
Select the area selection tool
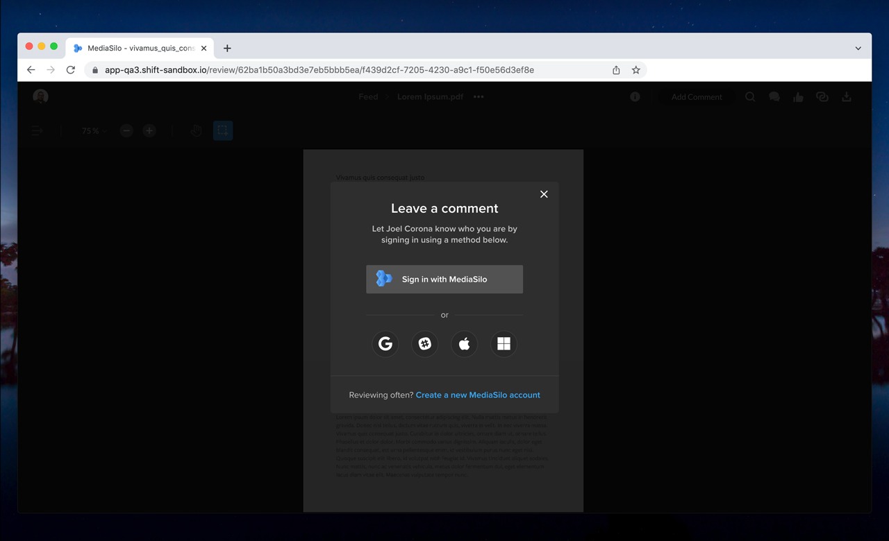[x=222, y=130]
